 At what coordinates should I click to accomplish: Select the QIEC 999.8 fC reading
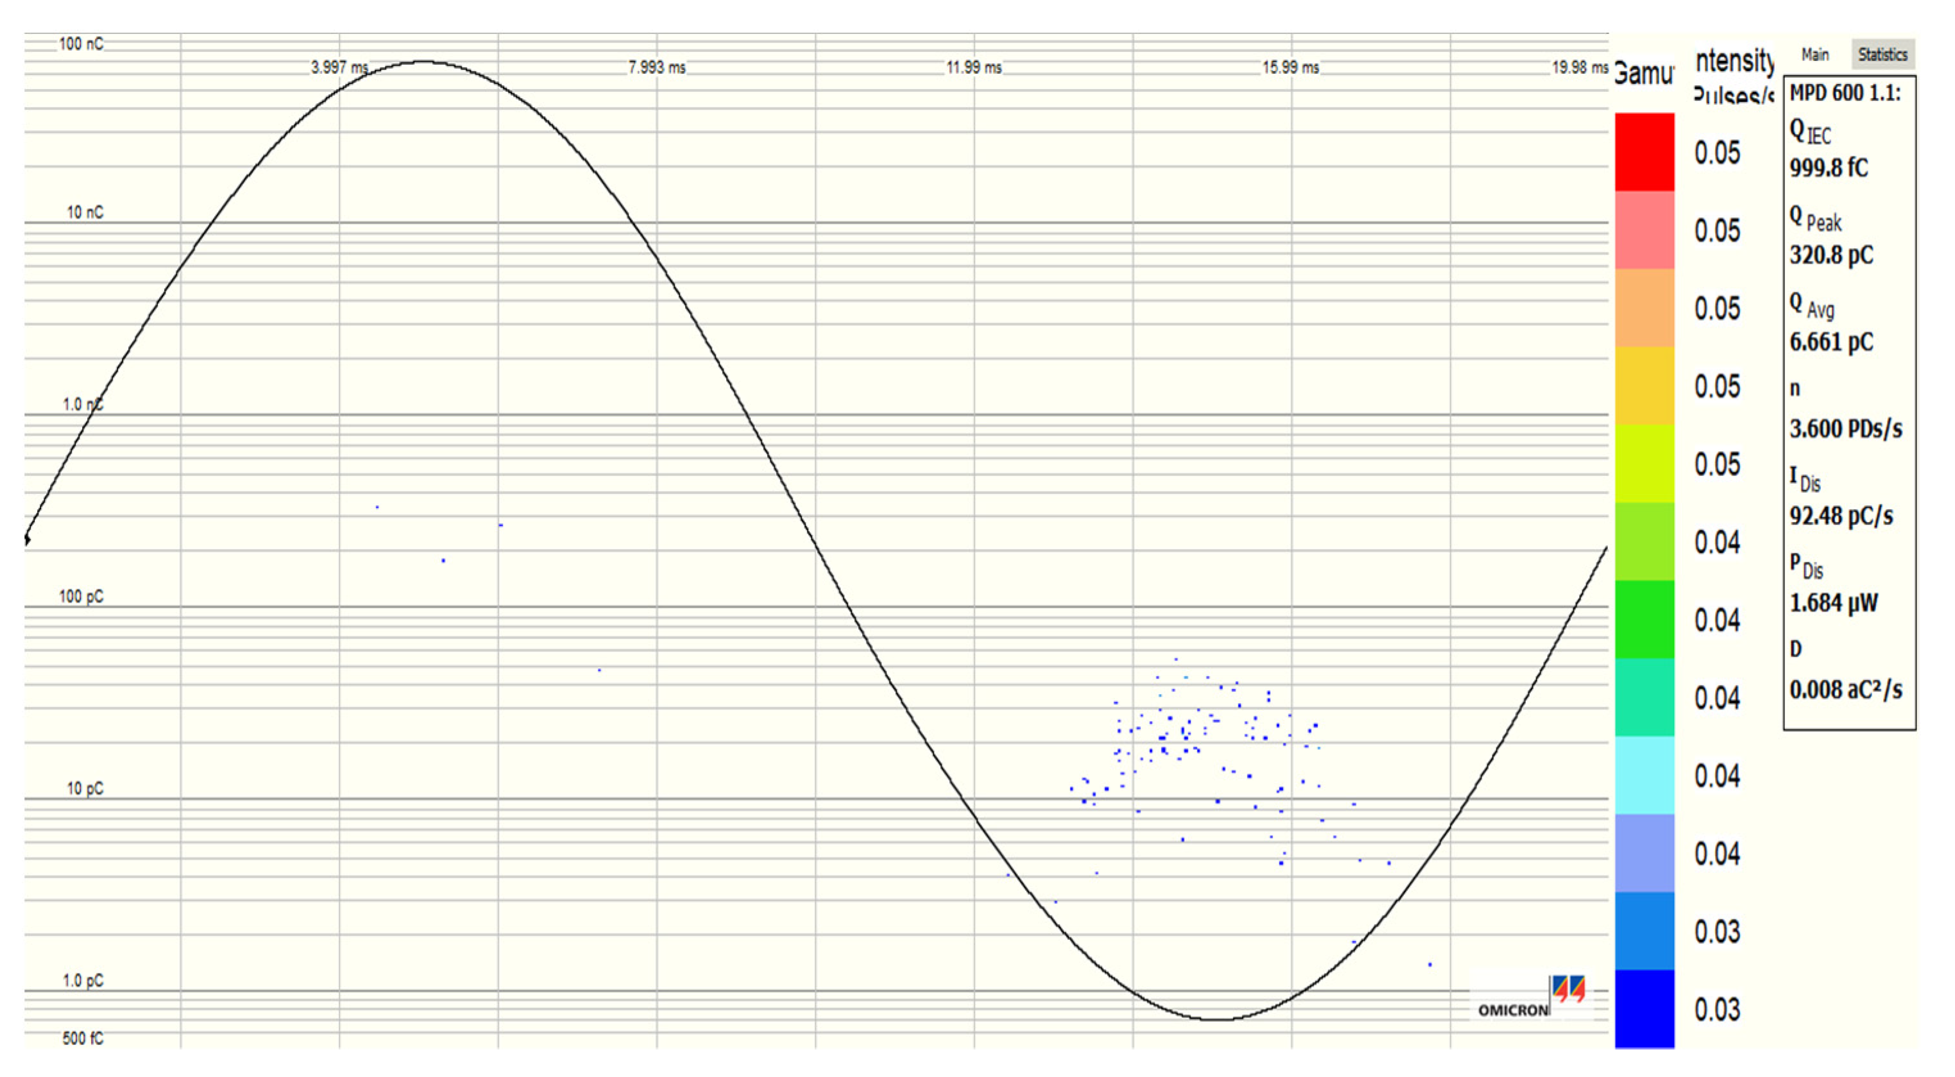tap(1828, 167)
